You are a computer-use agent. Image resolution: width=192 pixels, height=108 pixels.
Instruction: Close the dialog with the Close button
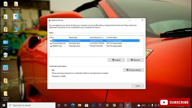tap(138, 86)
